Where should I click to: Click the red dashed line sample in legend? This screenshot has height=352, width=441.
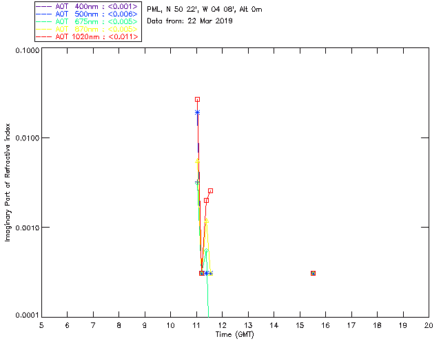[44, 36]
